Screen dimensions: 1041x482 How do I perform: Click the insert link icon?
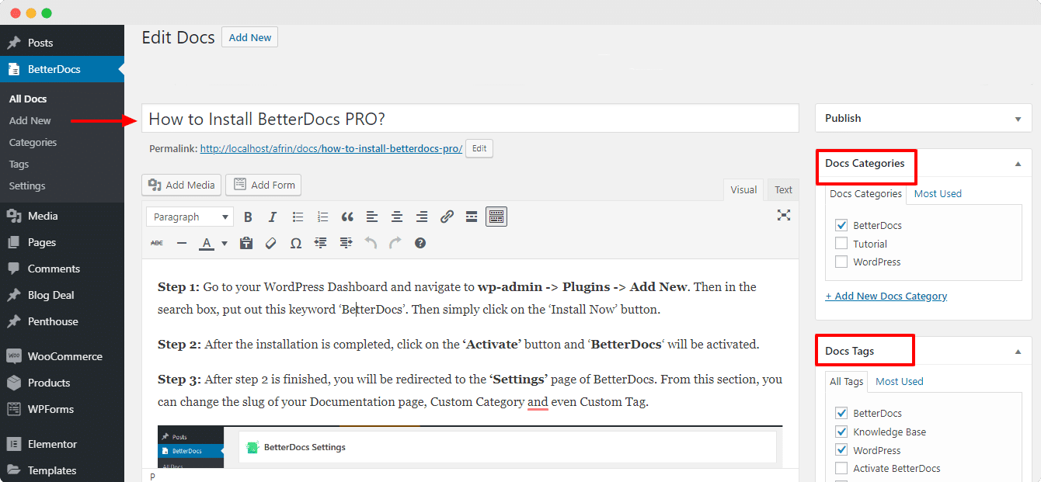click(447, 217)
